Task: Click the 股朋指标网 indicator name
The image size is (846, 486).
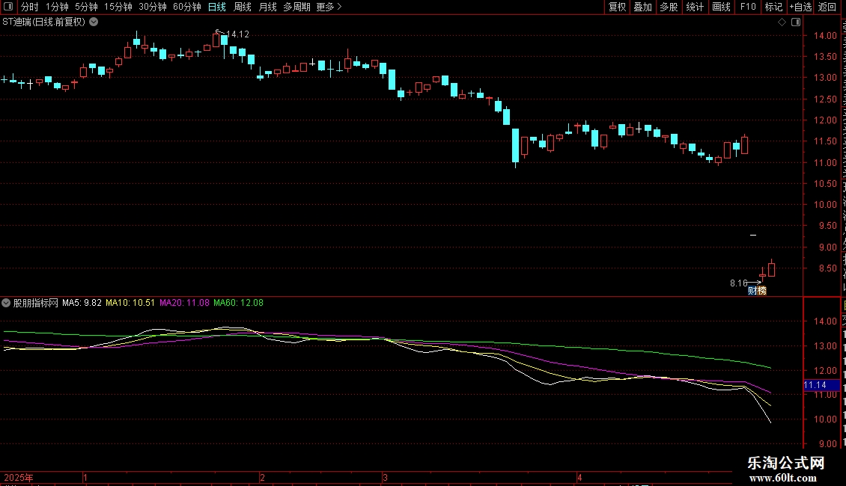Action: 36,303
